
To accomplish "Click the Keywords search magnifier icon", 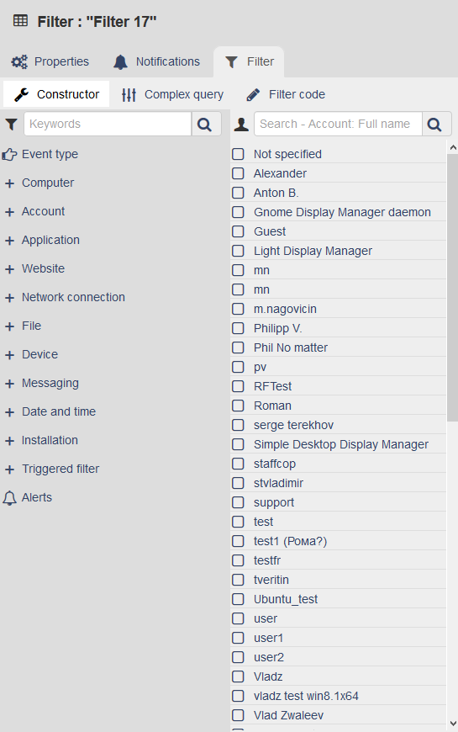I will coord(205,125).
